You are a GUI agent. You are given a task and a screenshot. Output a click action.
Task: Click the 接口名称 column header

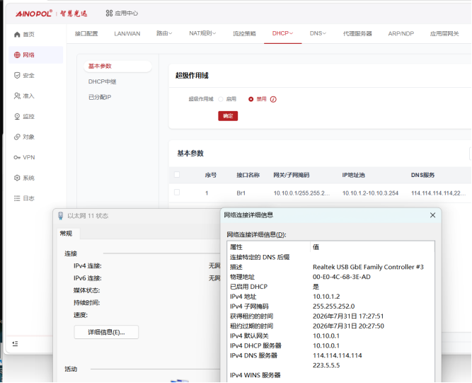click(248, 175)
